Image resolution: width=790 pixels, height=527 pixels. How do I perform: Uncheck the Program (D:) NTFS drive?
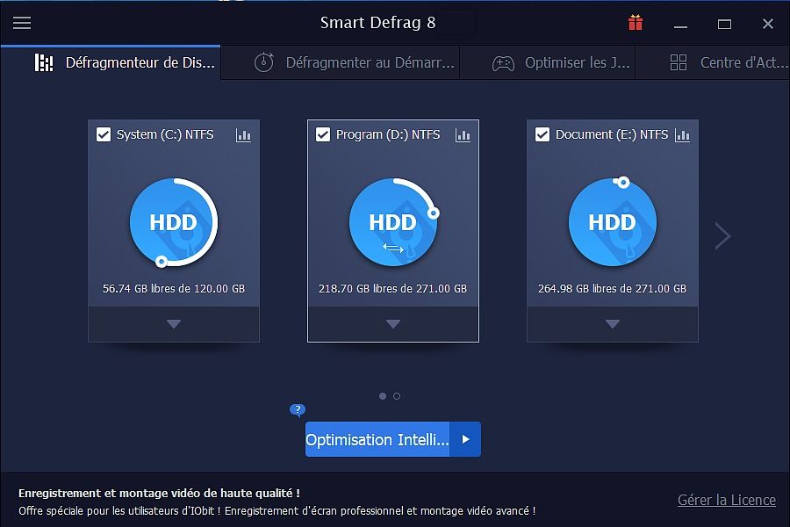pos(321,134)
